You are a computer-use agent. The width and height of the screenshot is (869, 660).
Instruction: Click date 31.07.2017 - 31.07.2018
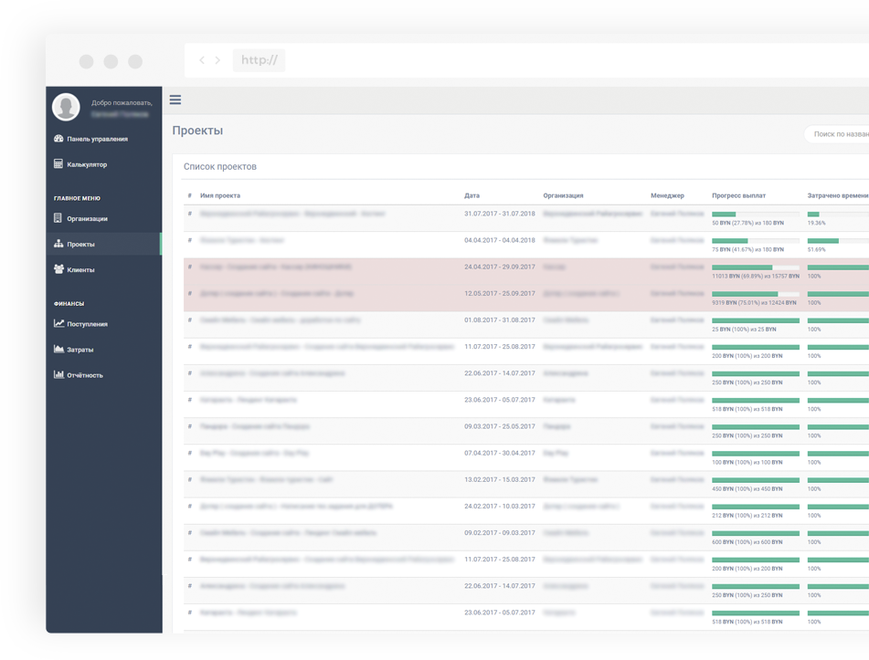[500, 214]
